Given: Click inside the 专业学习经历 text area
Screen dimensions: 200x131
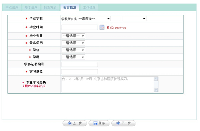Looking at the screenshot, I should click(108, 84).
